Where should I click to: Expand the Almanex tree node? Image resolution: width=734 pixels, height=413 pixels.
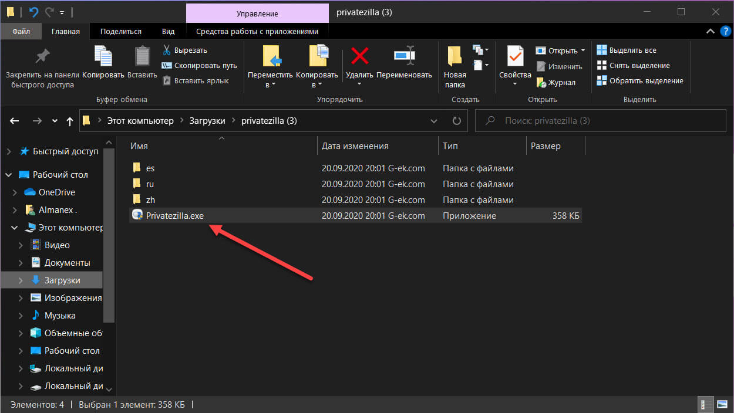click(15, 210)
